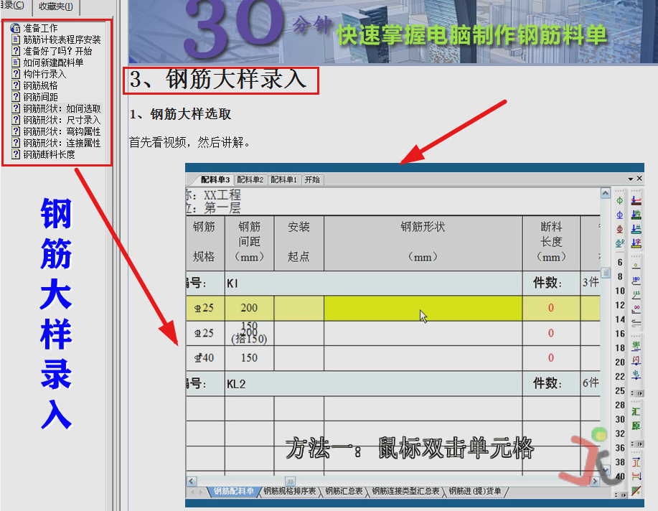Open 钢筋形状：如何选取 topic
The width and height of the screenshot is (658, 511).
pos(62,109)
